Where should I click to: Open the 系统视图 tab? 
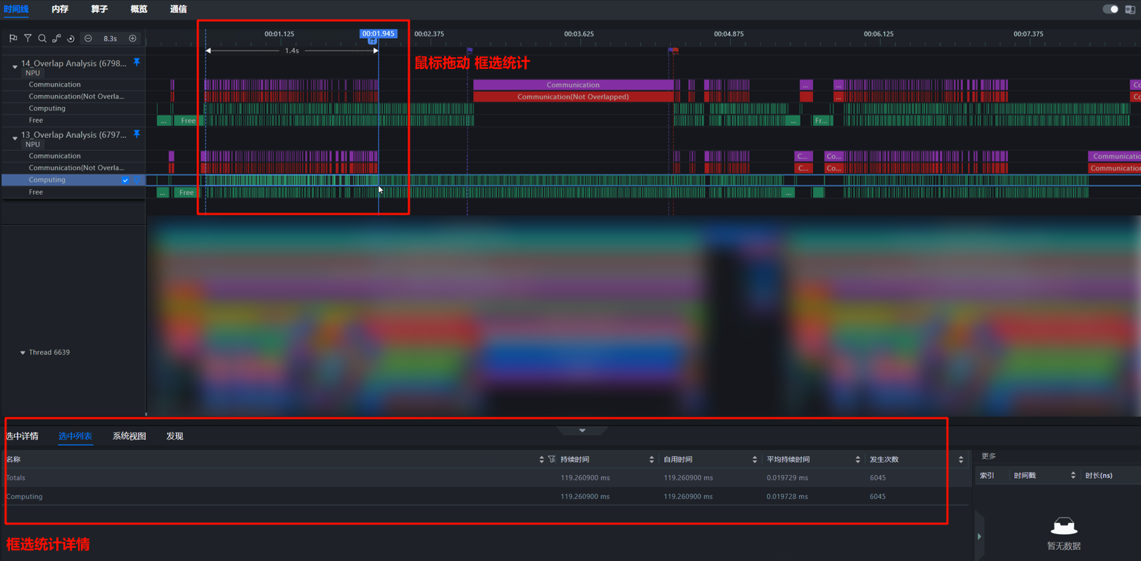130,436
